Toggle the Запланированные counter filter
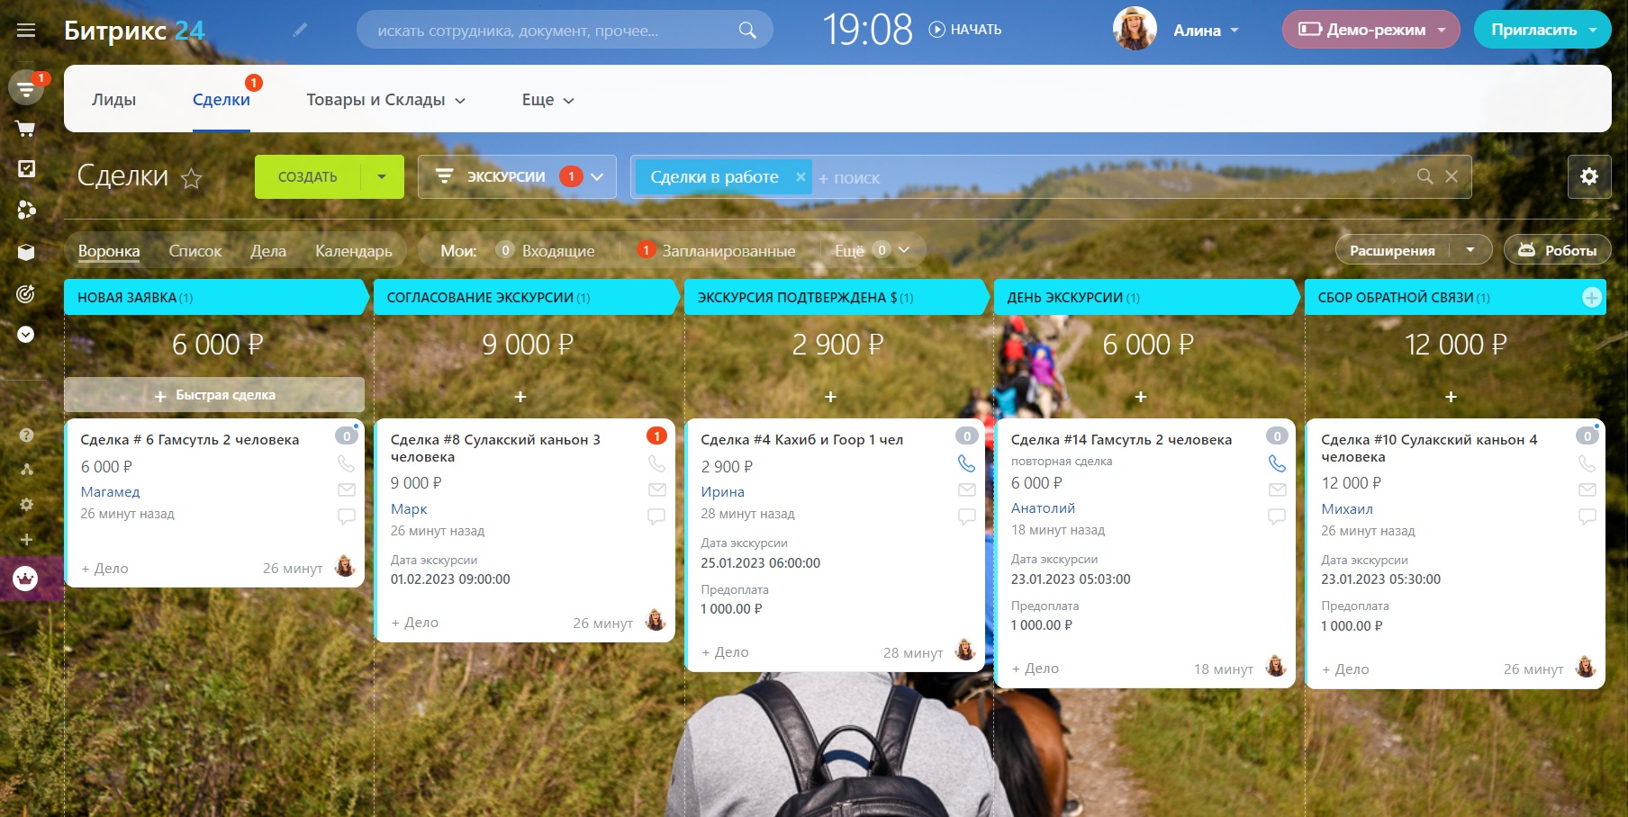The height and width of the screenshot is (817, 1628). [717, 250]
